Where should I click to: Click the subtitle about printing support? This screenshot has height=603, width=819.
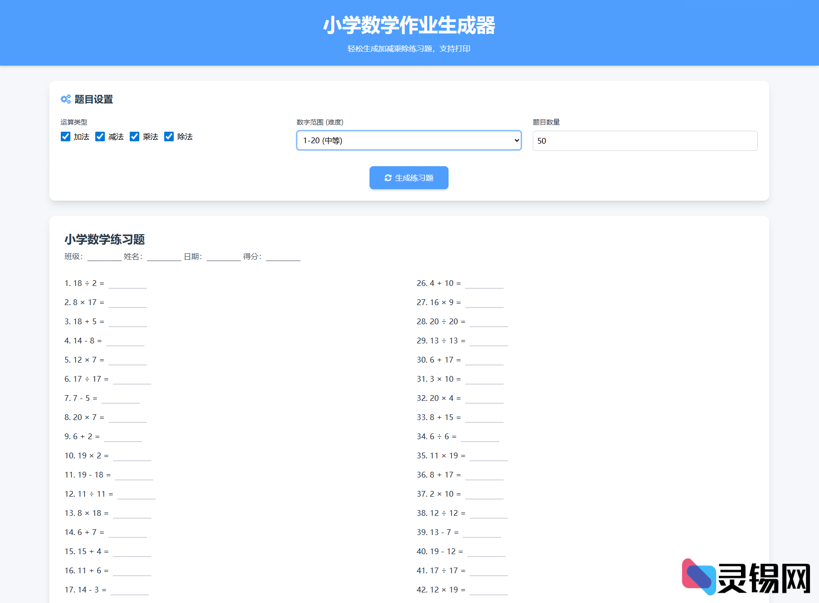[408, 48]
